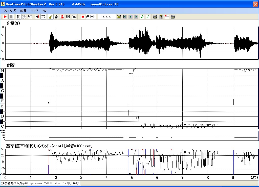The height and width of the screenshot is (187, 259).
Task: Click the 音階 panel heading
Action: coord(10,65)
